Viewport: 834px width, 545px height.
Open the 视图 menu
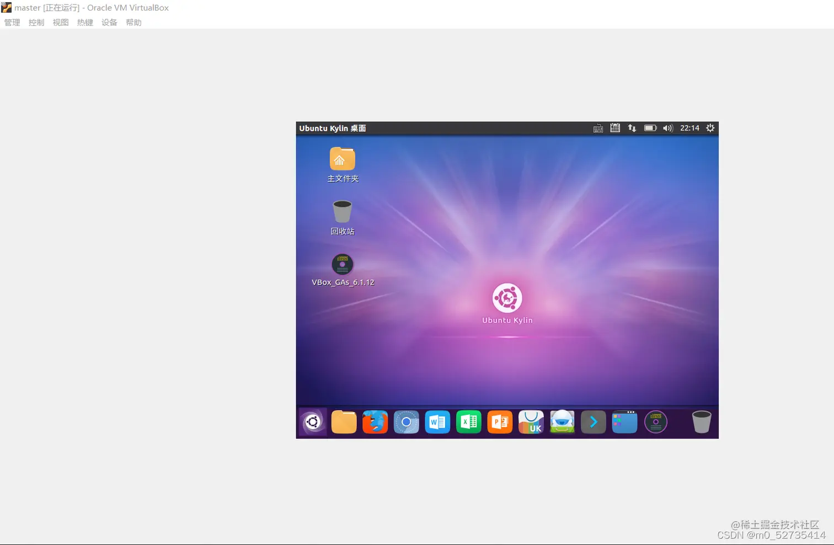click(x=61, y=23)
